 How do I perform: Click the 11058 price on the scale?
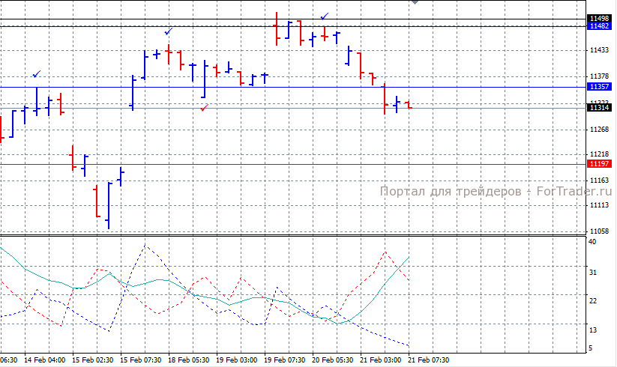(x=598, y=231)
